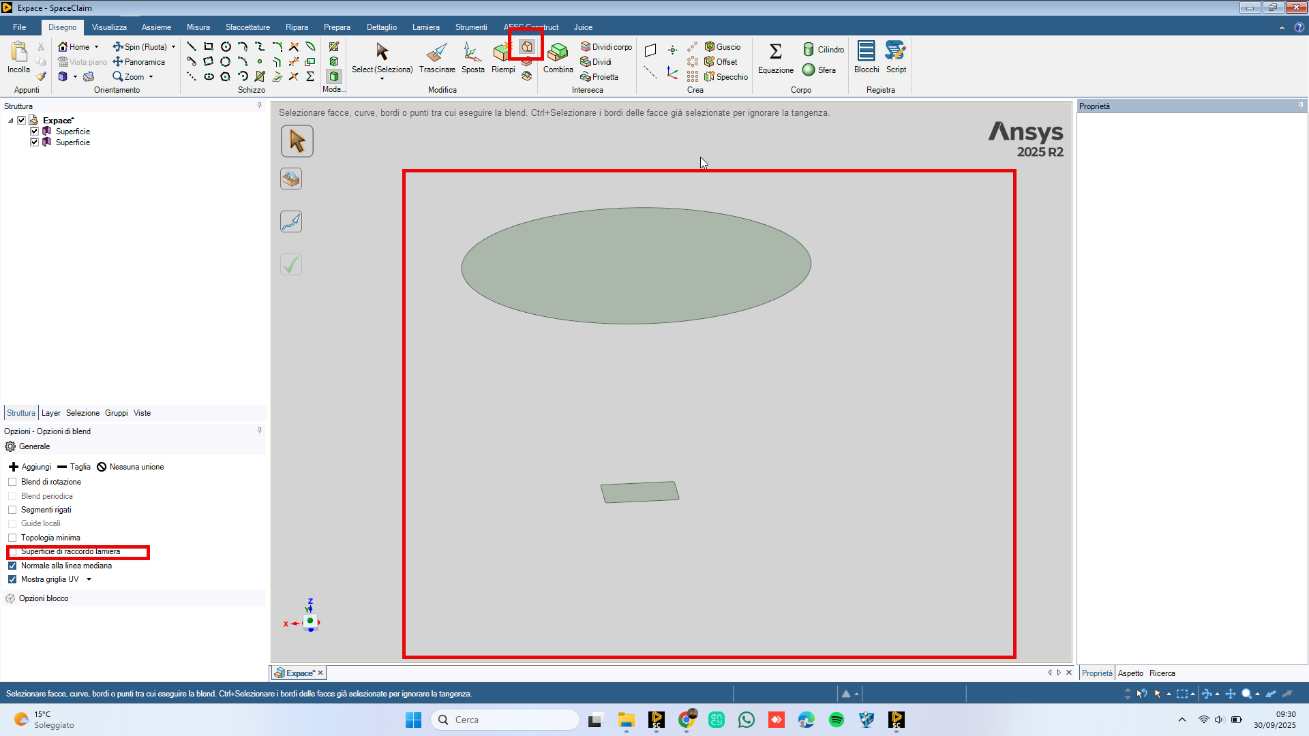The image size is (1309, 736).
Task: Select the Sposta move tool
Action: [472, 52]
